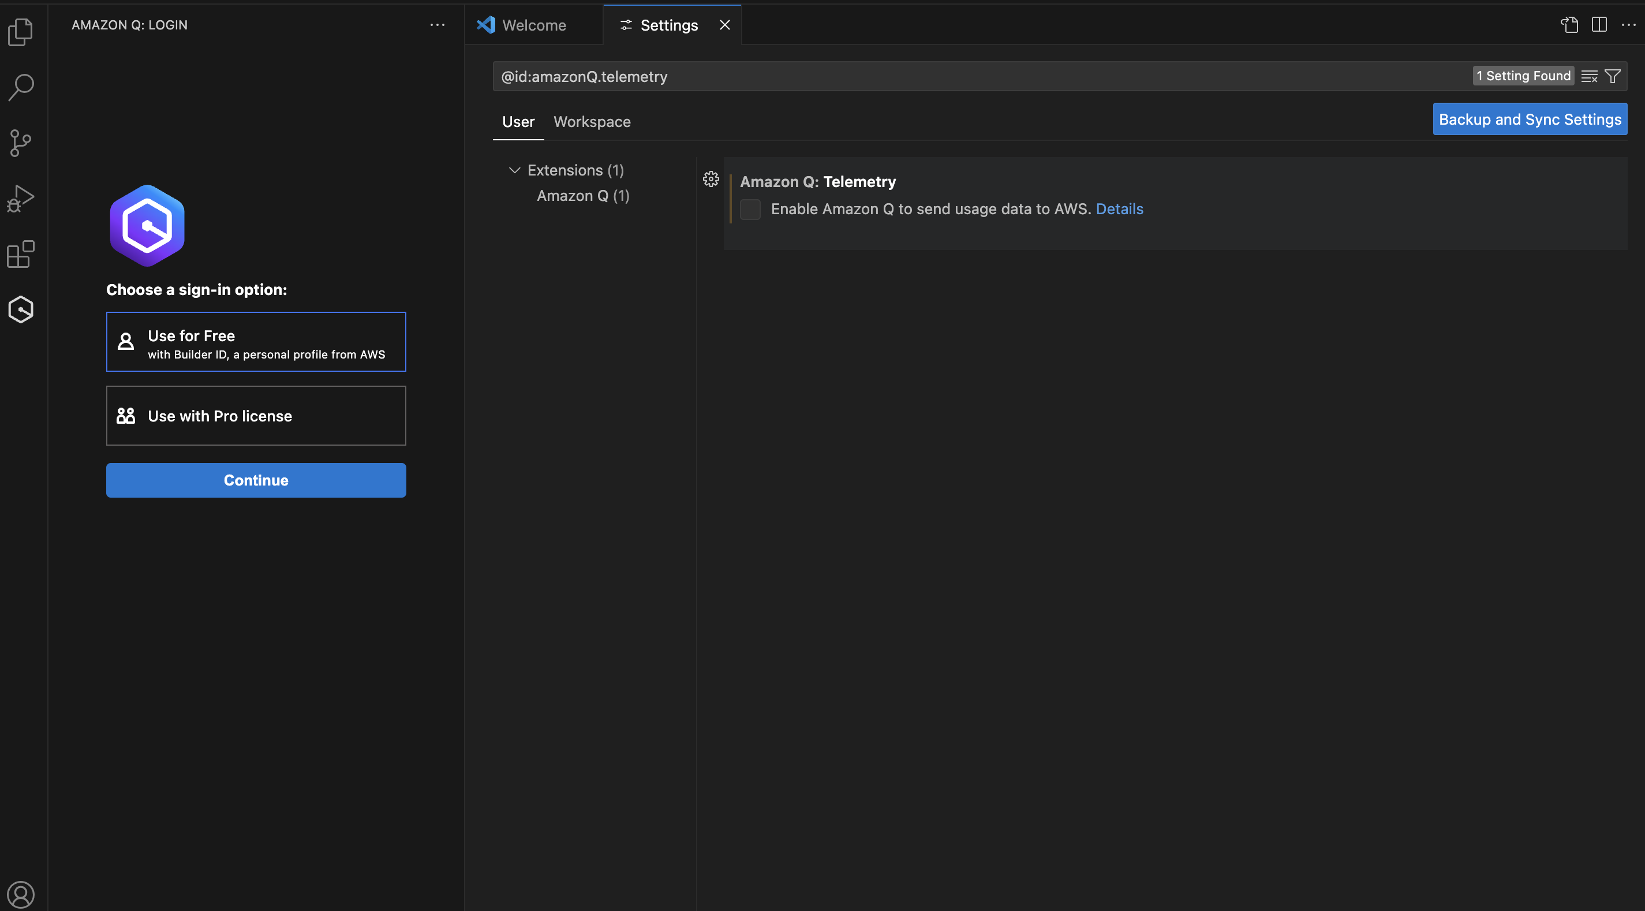Select the Amazon Q activity bar icon

(x=21, y=310)
